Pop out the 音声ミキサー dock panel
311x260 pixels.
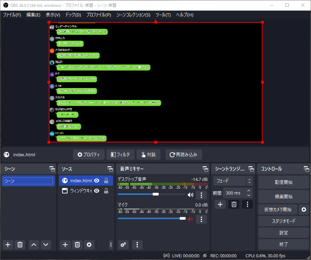click(x=205, y=169)
